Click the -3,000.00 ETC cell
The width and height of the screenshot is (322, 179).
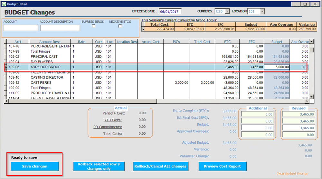tap(227, 83)
